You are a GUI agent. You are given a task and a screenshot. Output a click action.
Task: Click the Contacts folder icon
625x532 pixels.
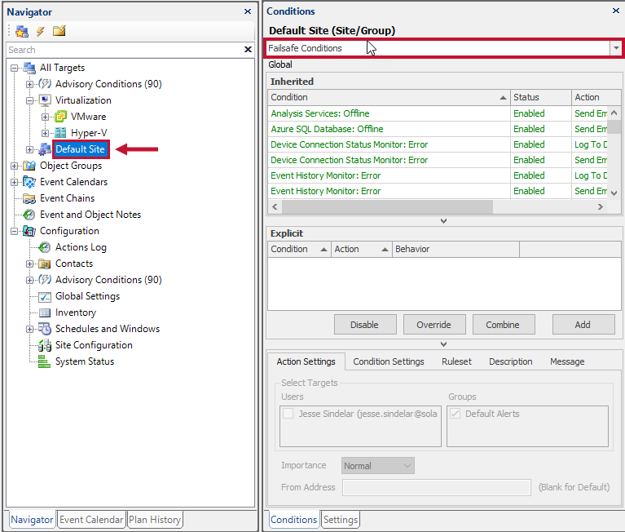(x=45, y=264)
